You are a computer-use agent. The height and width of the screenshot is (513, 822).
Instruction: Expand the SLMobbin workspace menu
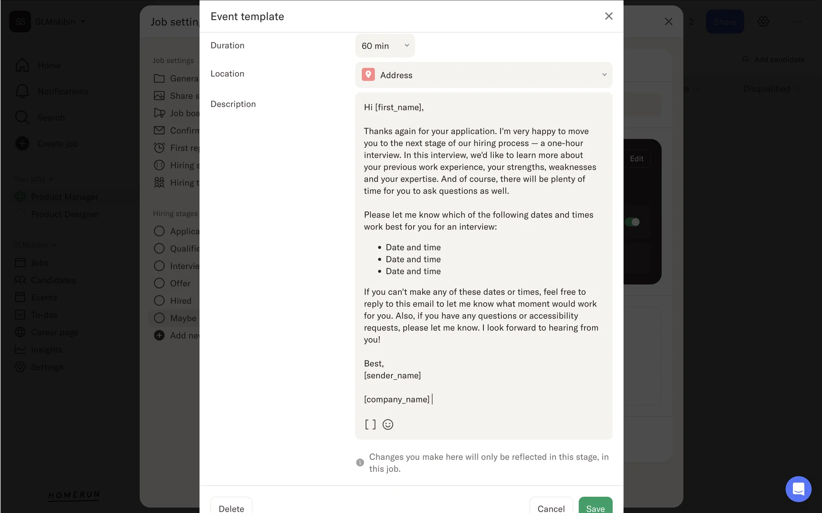pyautogui.click(x=60, y=22)
